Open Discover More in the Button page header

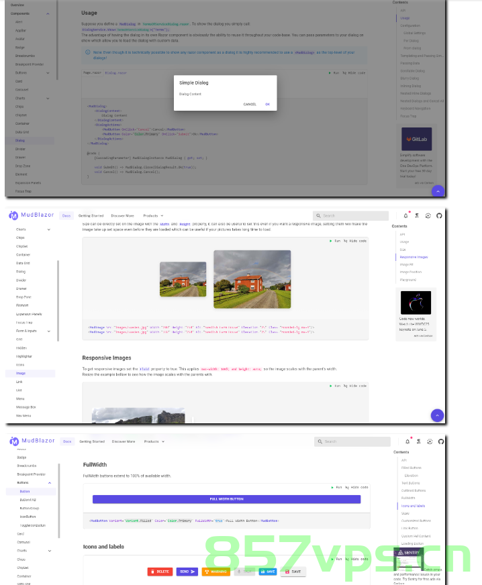tap(124, 441)
